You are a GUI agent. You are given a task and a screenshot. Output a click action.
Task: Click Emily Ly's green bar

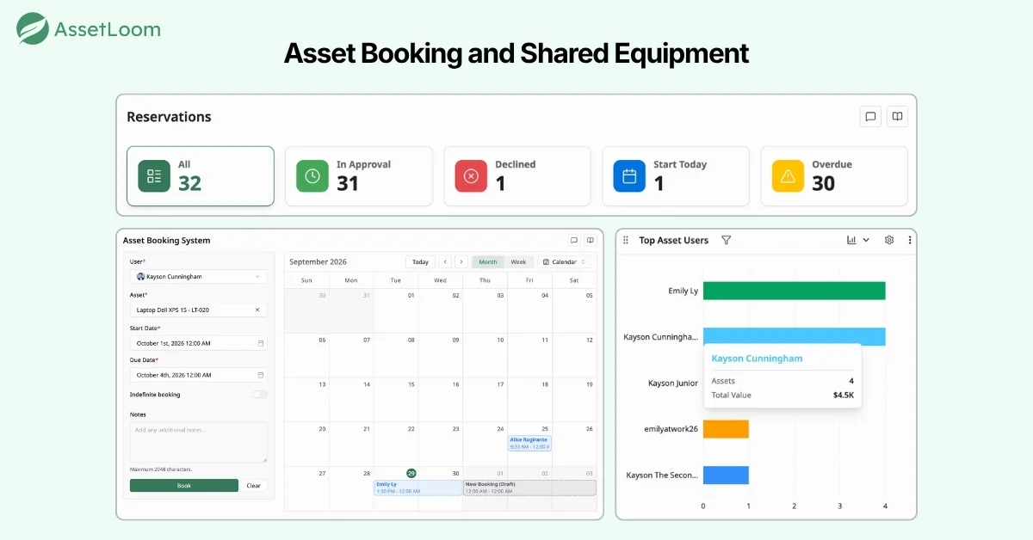click(794, 291)
